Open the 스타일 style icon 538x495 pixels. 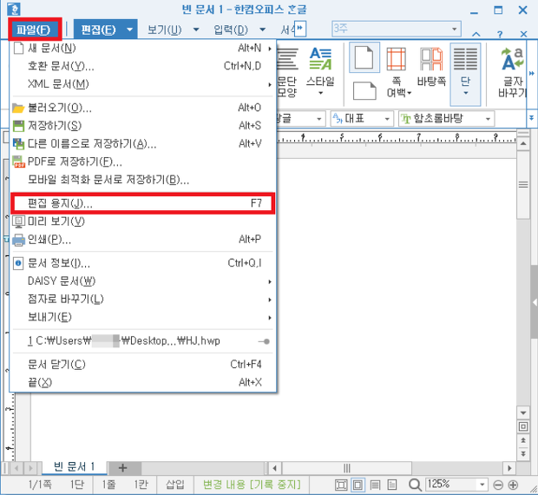pos(320,71)
